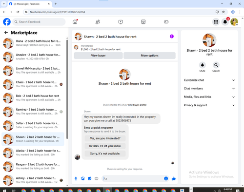This screenshot has width=244, height=192.
Task: Open the Marketplace storefront icon
Action: click(x=143, y=22)
